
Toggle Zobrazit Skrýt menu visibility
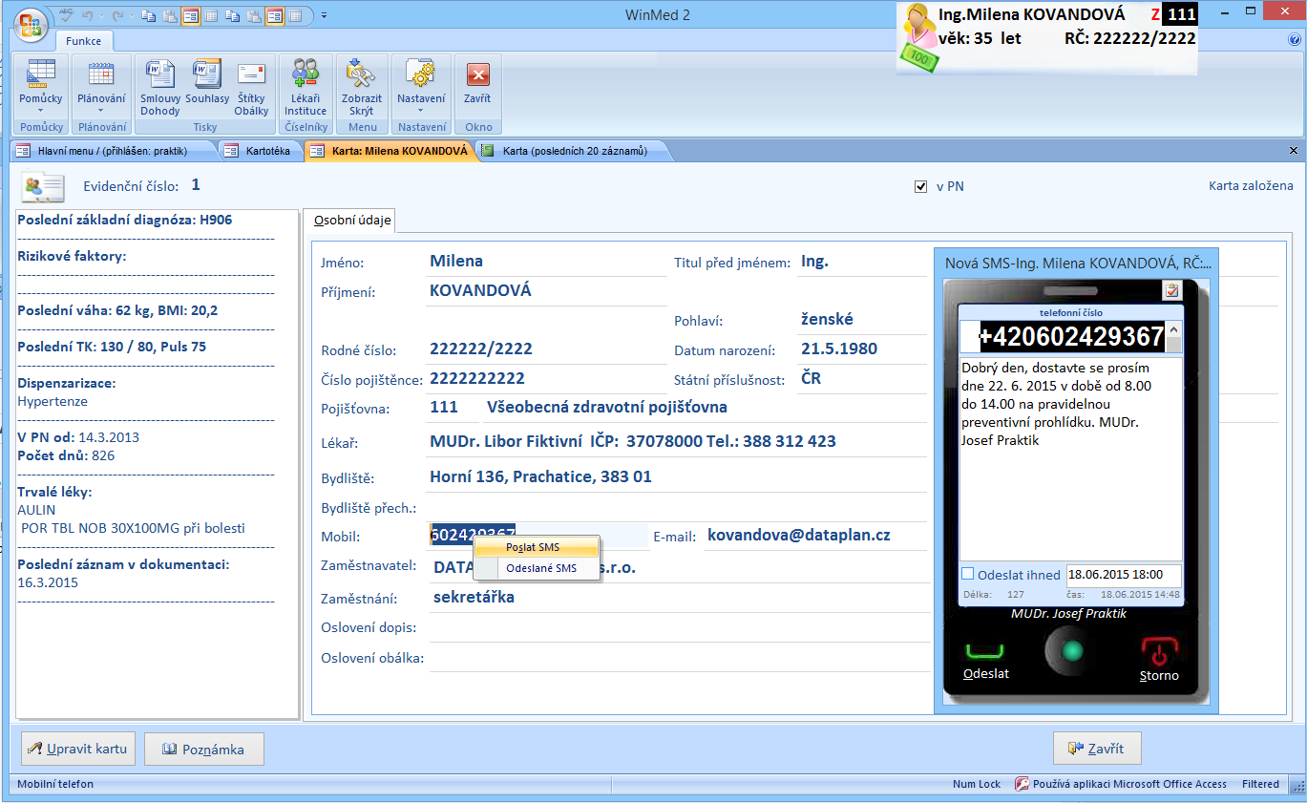361,86
